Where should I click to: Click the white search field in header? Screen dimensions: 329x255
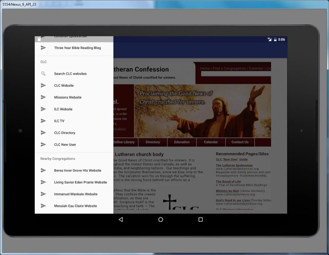[236, 74]
